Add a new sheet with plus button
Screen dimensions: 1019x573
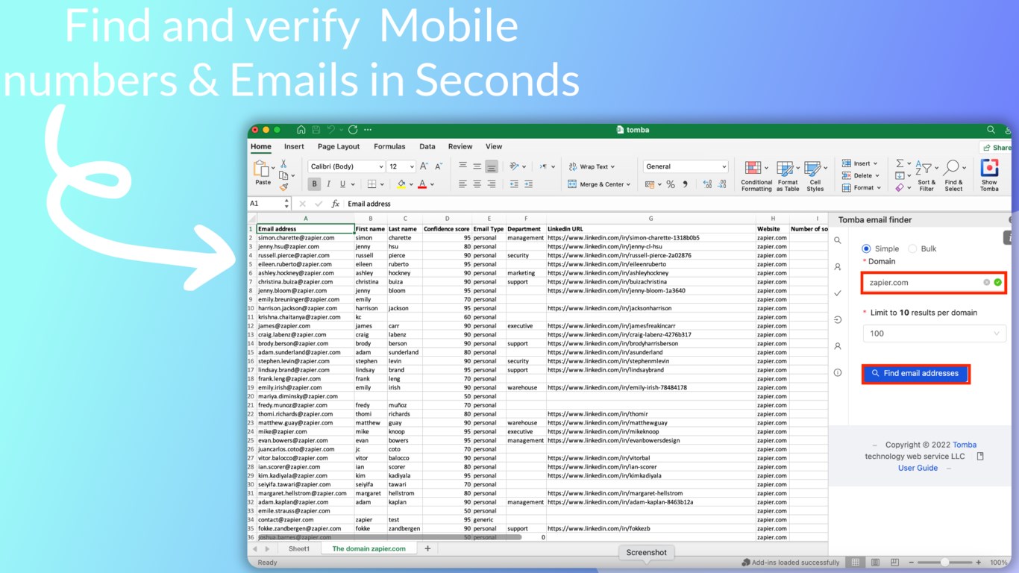(427, 548)
